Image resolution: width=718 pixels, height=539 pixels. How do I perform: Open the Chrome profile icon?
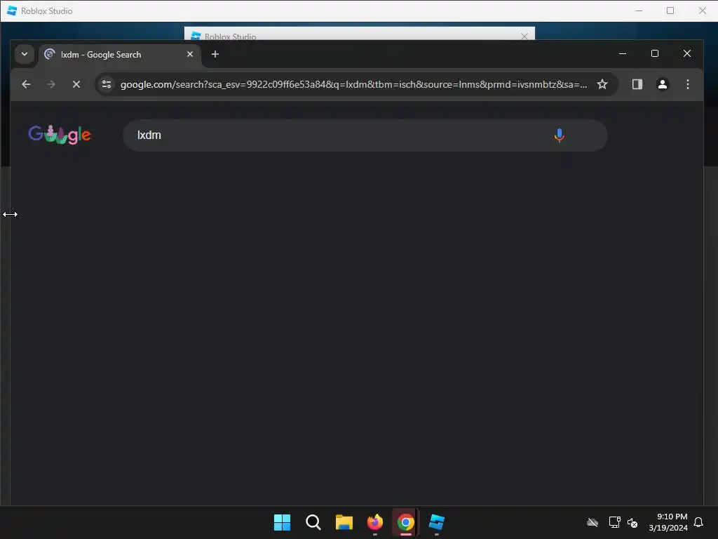[662, 84]
